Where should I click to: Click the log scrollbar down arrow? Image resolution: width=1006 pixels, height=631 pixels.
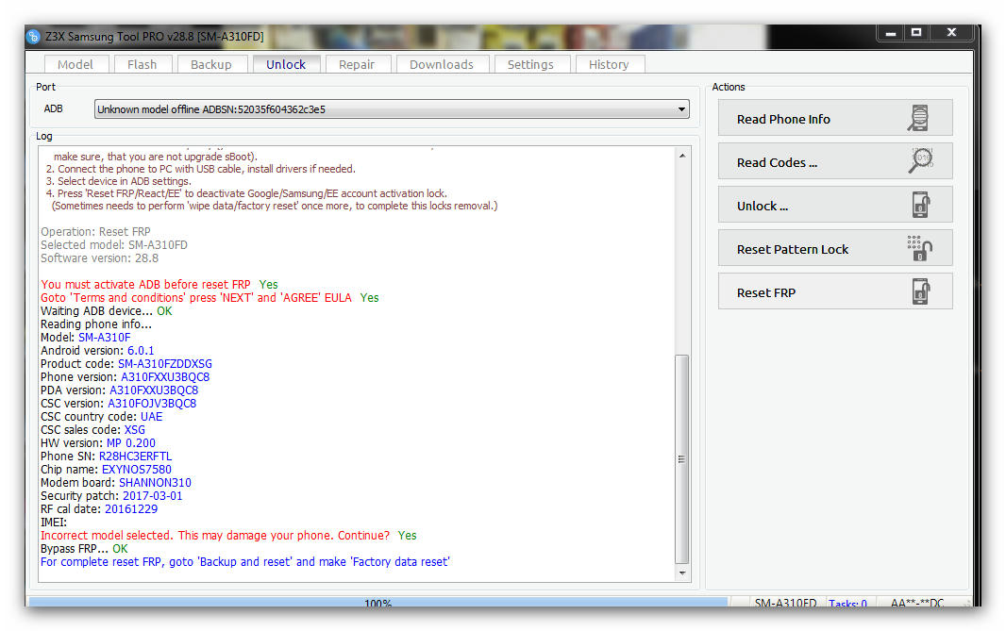point(682,573)
